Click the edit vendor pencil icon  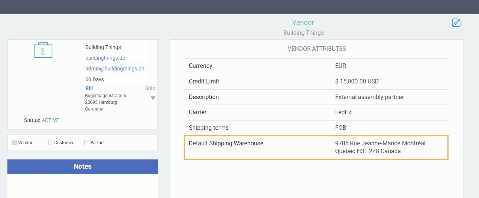[456, 23]
